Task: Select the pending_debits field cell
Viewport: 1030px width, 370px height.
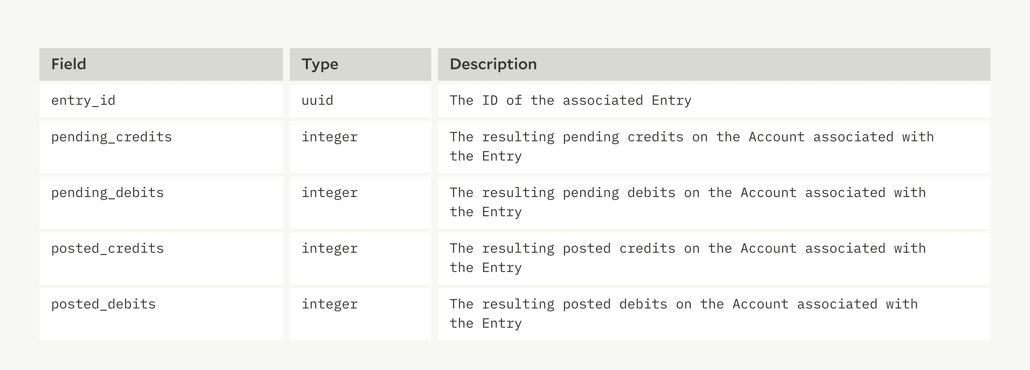Action: click(x=108, y=193)
